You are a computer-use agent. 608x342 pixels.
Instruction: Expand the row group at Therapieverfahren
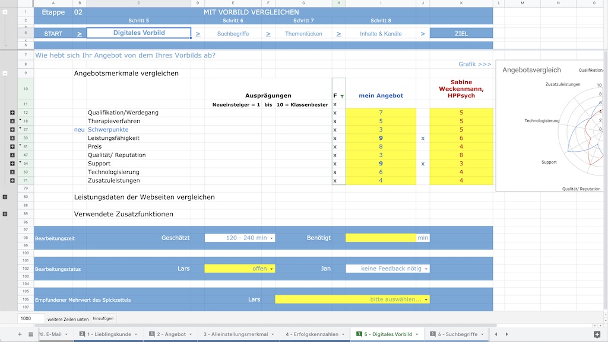tap(12, 121)
